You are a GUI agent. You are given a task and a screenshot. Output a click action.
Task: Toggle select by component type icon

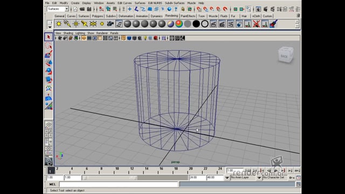pos(115,9)
